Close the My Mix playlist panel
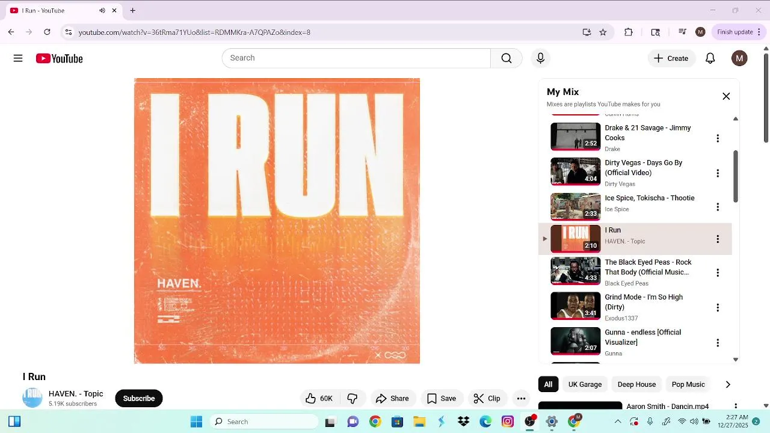 (x=726, y=96)
